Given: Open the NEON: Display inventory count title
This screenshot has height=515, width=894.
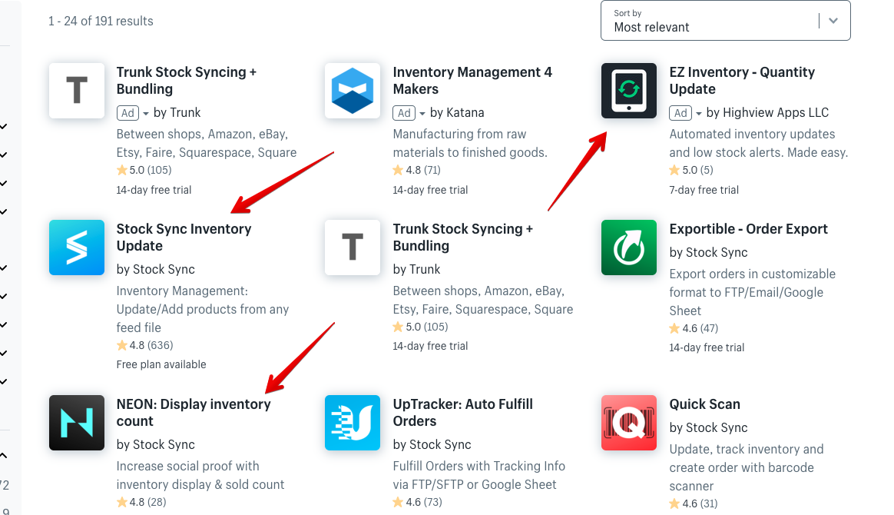Looking at the screenshot, I should click(x=193, y=413).
